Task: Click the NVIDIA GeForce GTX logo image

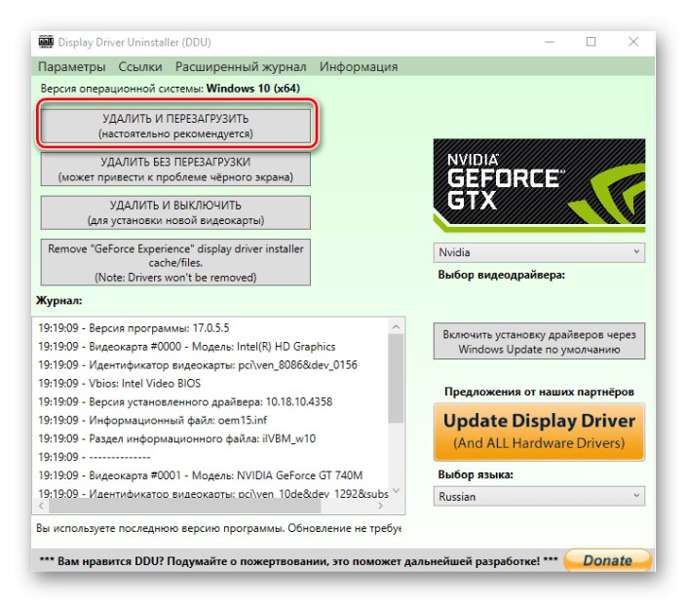Action: click(x=539, y=185)
